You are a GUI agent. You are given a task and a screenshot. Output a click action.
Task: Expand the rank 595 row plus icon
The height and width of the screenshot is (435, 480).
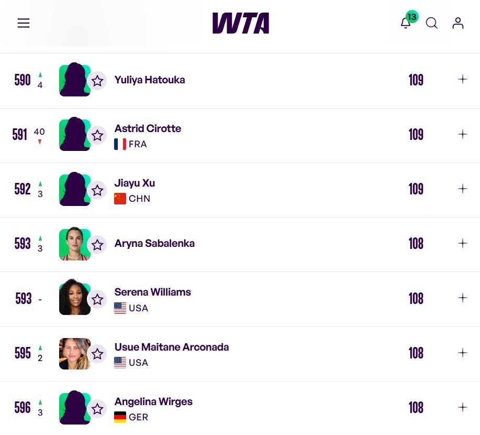(x=463, y=353)
